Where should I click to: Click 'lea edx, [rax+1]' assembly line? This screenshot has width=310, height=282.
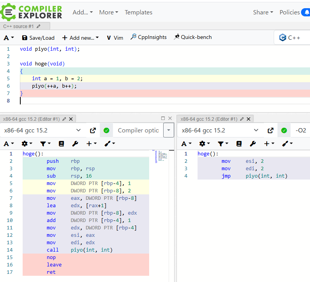pos(77,206)
